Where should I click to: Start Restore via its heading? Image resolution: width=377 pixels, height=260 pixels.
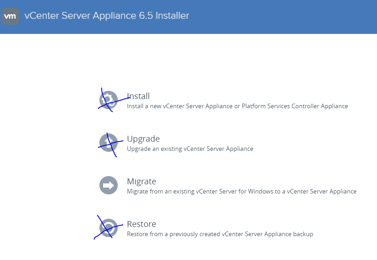[142, 224]
